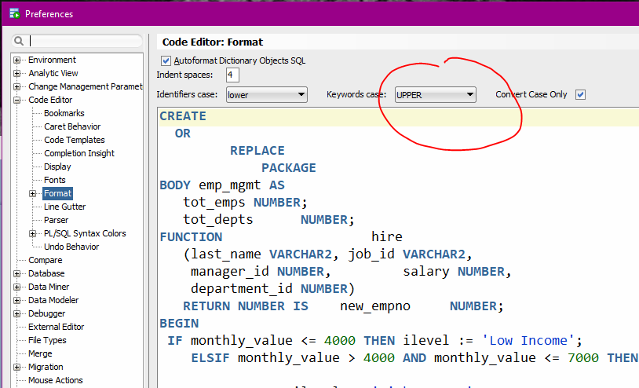Open the Keywords case dropdown
Viewport: 639px width, 388px height.
pos(436,95)
